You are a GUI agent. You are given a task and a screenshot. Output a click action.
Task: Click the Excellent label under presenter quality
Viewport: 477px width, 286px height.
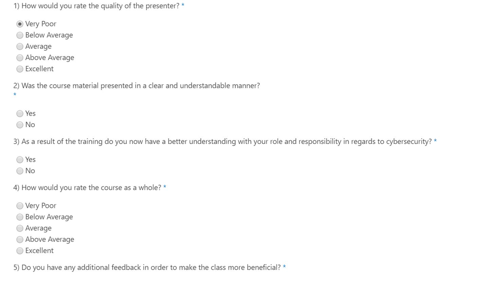point(39,69)
